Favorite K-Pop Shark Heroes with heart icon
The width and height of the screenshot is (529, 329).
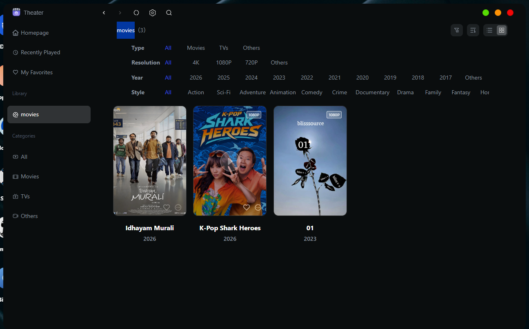[247, 207]
